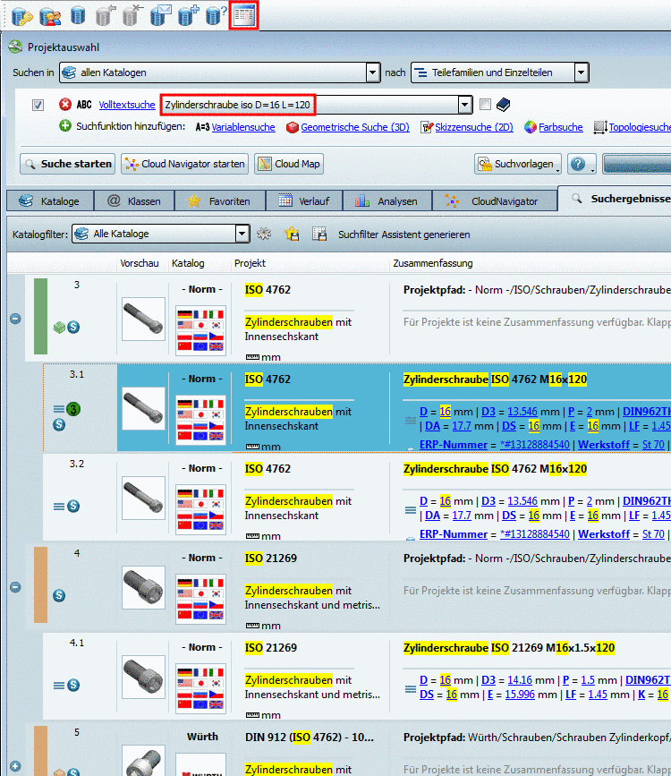The width and height of the screenshot is (671, 776).
Task: Click the blue S icon in row 4.1
Action: [x=73, y=685]
